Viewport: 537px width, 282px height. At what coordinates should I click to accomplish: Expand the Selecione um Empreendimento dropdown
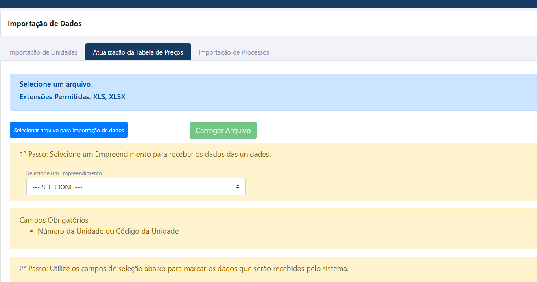[x=135, y=187]
